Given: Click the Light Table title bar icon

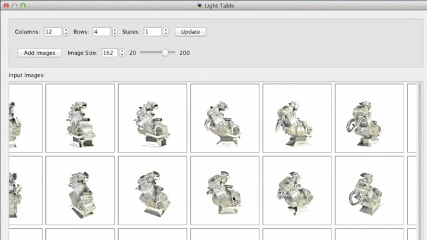Looking at the screenshot, I should 199,5.
